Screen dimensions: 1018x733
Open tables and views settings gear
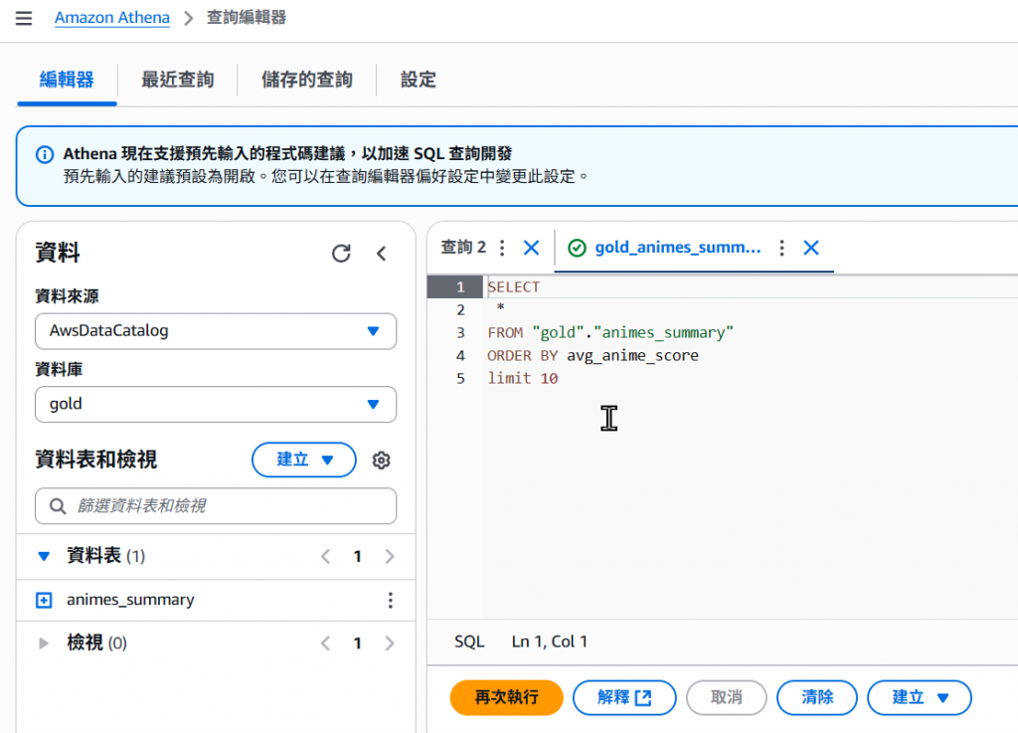[381, 460]
